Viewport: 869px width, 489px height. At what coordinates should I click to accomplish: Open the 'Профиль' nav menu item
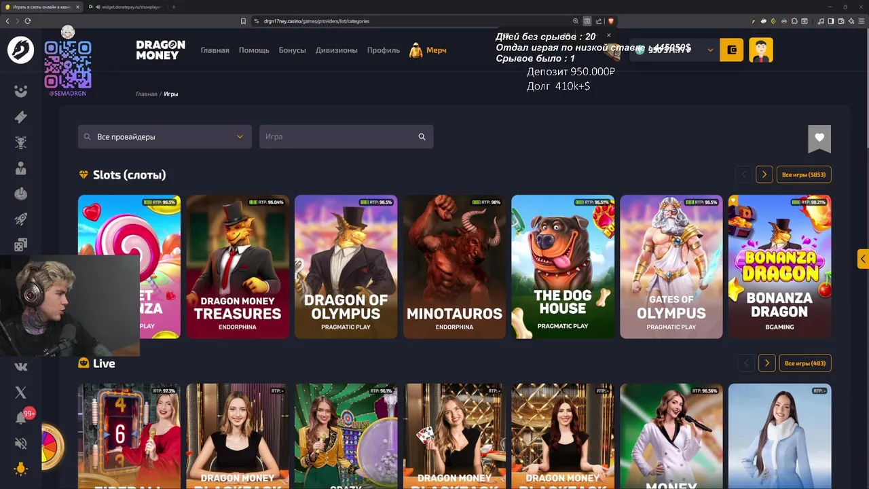click(384, 50)
